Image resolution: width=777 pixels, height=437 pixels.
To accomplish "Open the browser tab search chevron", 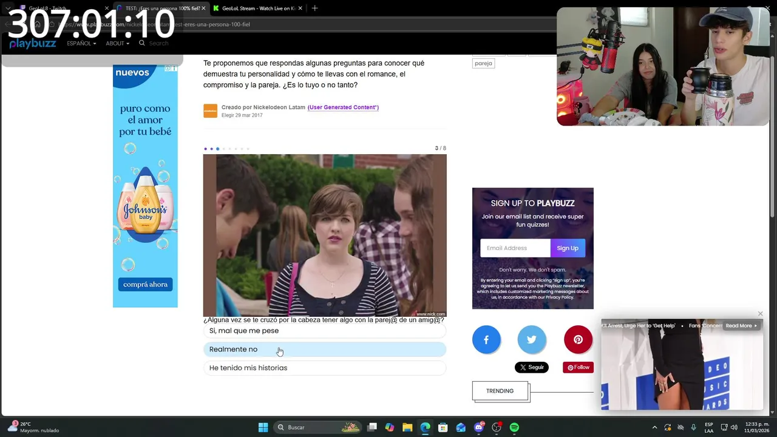I will pos(7,8).
